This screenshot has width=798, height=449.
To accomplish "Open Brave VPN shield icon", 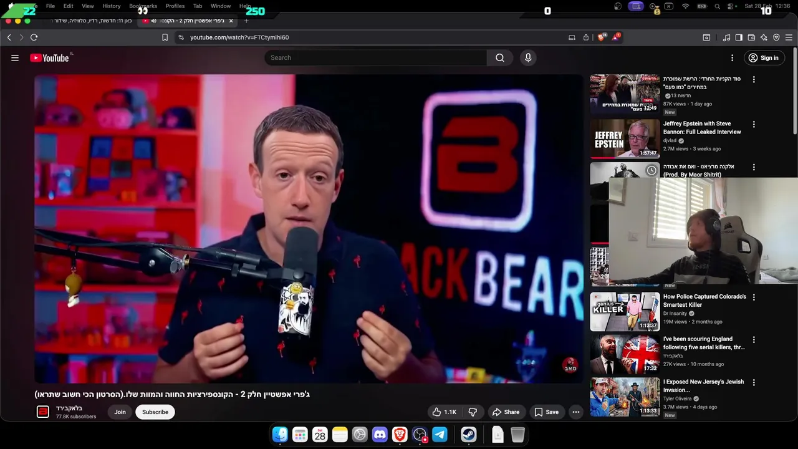I will [x=776, y=37].
